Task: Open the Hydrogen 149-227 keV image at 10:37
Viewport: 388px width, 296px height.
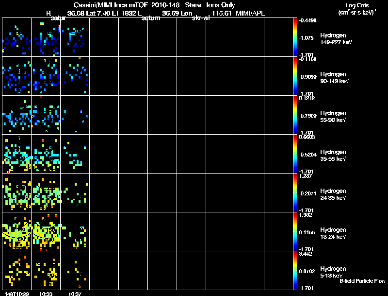Action: (x=75, y=37)
